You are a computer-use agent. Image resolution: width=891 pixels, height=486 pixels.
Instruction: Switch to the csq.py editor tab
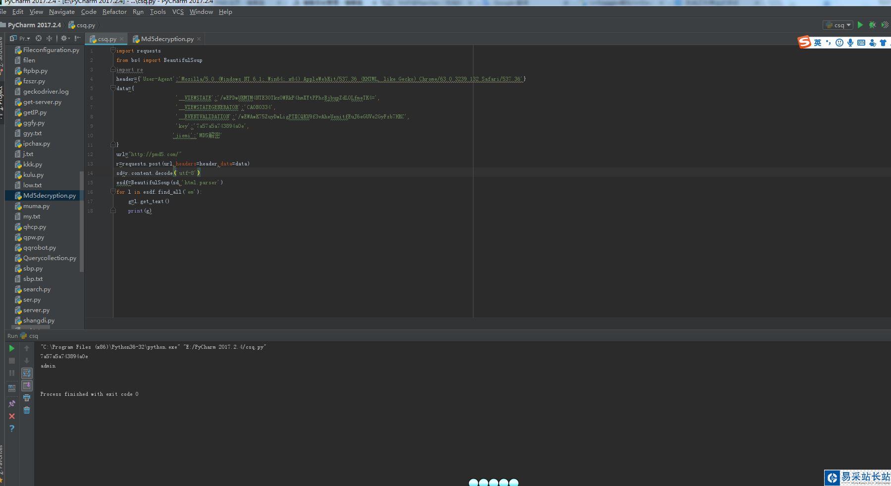[x=106, y=39]
